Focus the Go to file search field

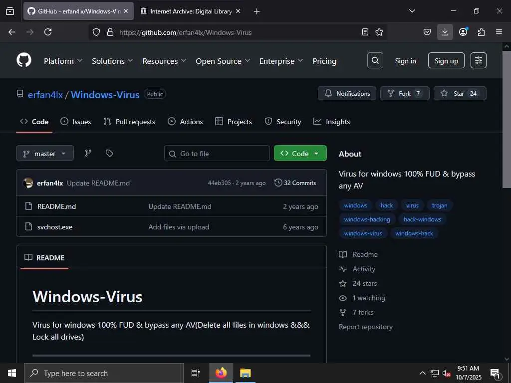[217, 154]
